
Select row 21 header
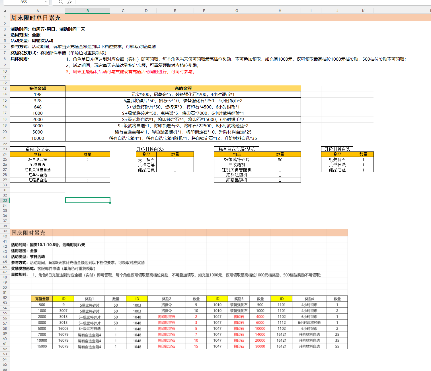click(5, 138)
